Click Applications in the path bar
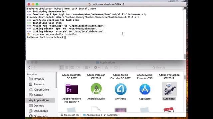Image resolution: width=213 pixels, height=119 pixels. coord(91,115)
